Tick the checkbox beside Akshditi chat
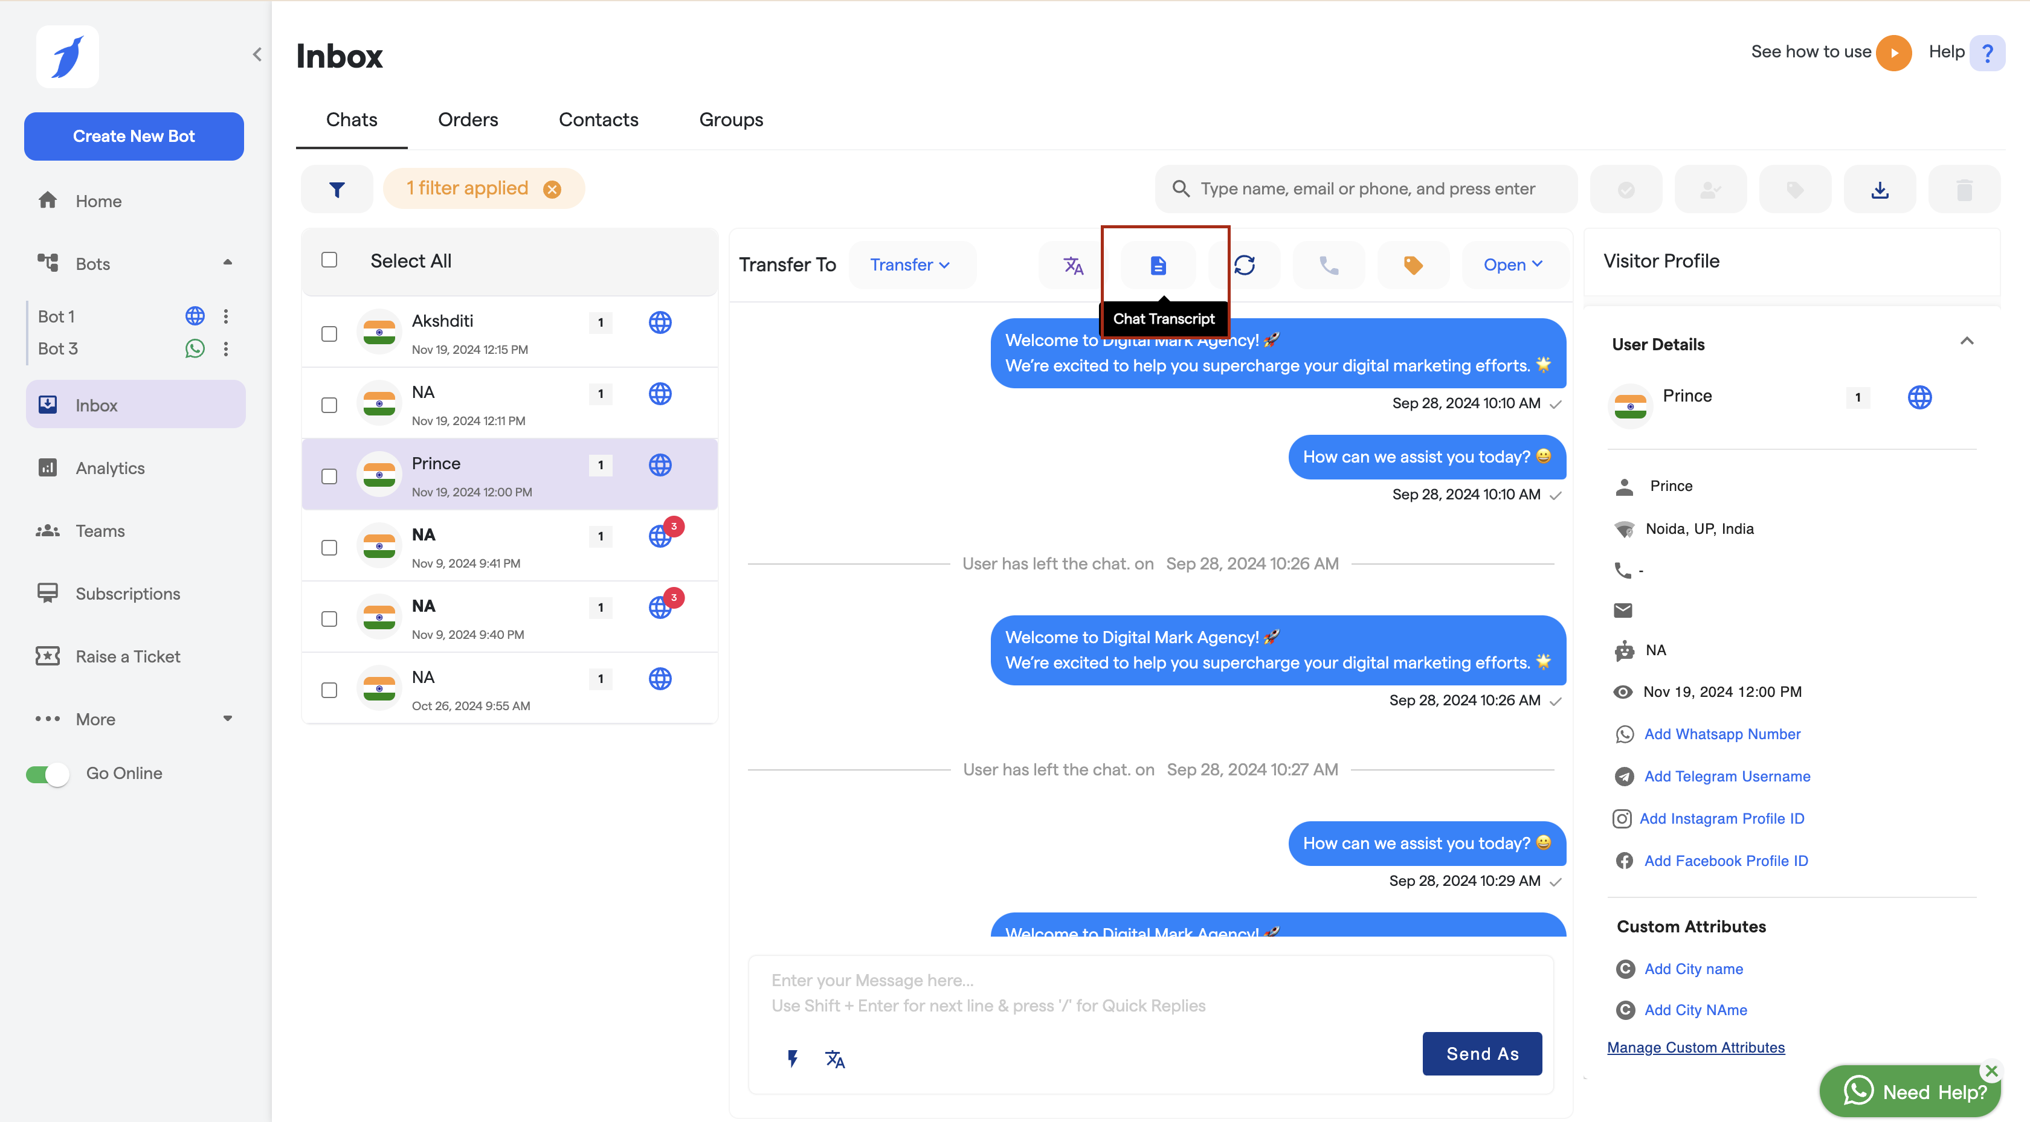This screenshot has width=2030, height=1122. click(x=329, y=334)
